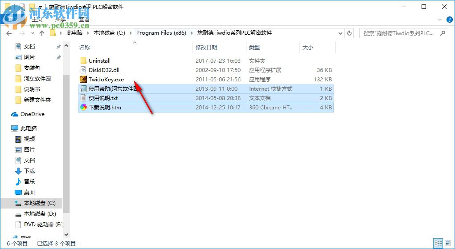Select 此电脑 in navigation pane

(x=29, y=128)
